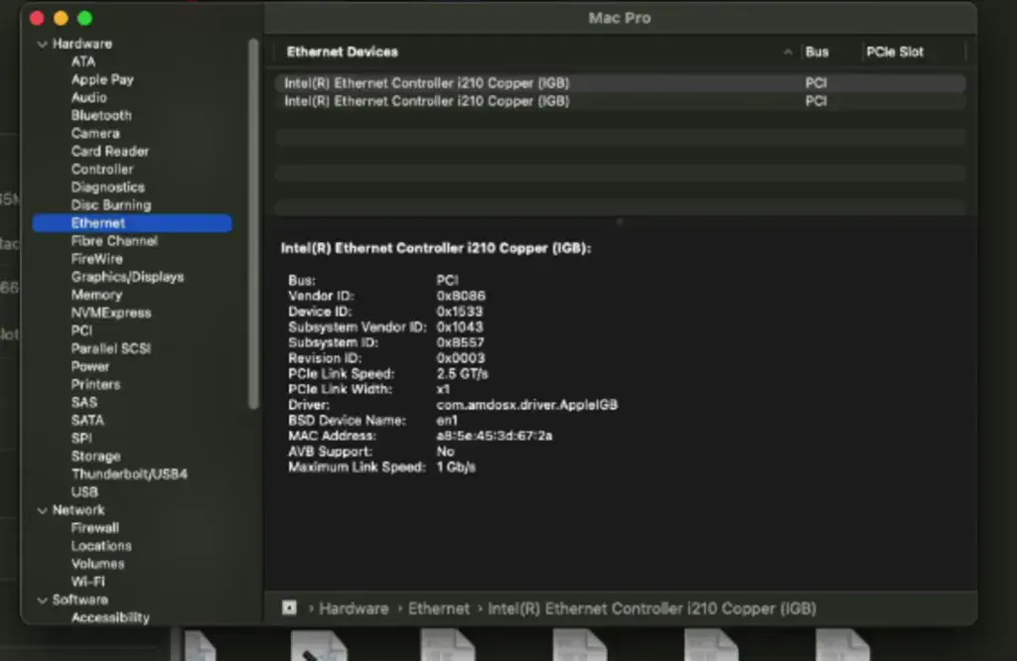Select ATA in the sidebar

83,62
